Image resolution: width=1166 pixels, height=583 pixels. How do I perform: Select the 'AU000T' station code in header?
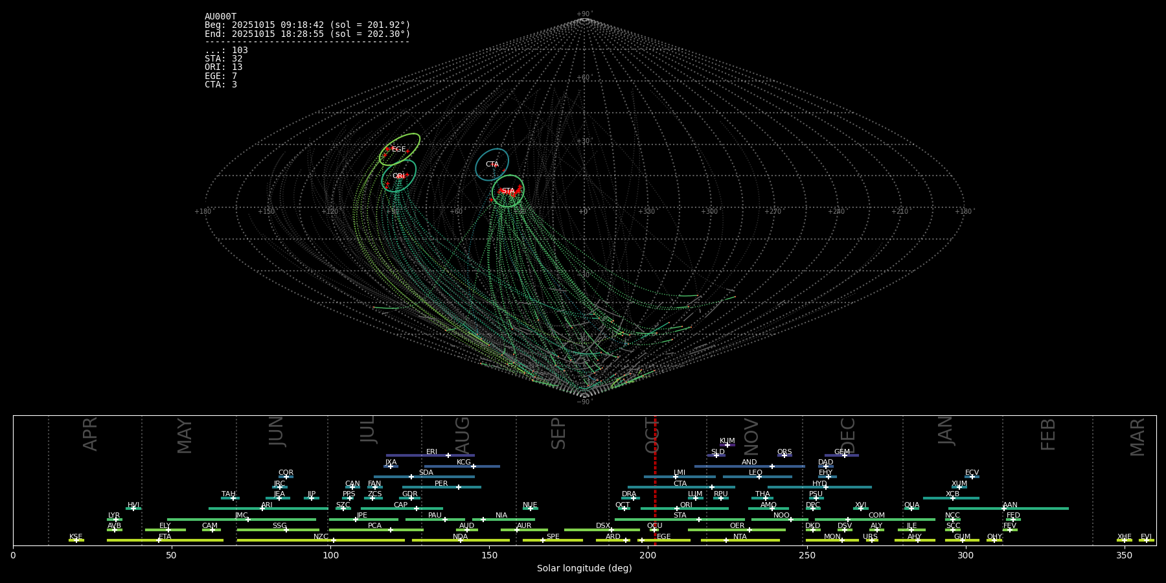point(221,17)
